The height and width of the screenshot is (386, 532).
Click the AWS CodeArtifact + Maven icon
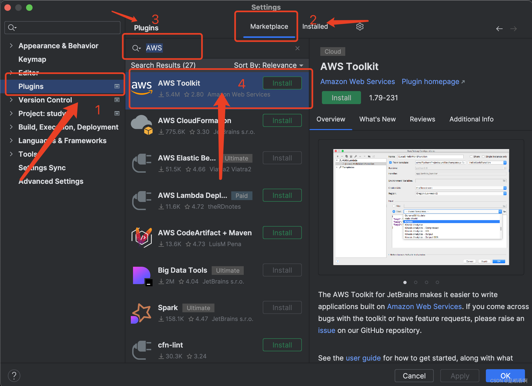(x=142, y=237)
